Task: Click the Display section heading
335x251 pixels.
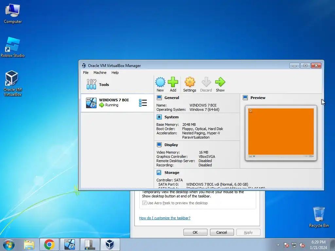Action: 171,145
